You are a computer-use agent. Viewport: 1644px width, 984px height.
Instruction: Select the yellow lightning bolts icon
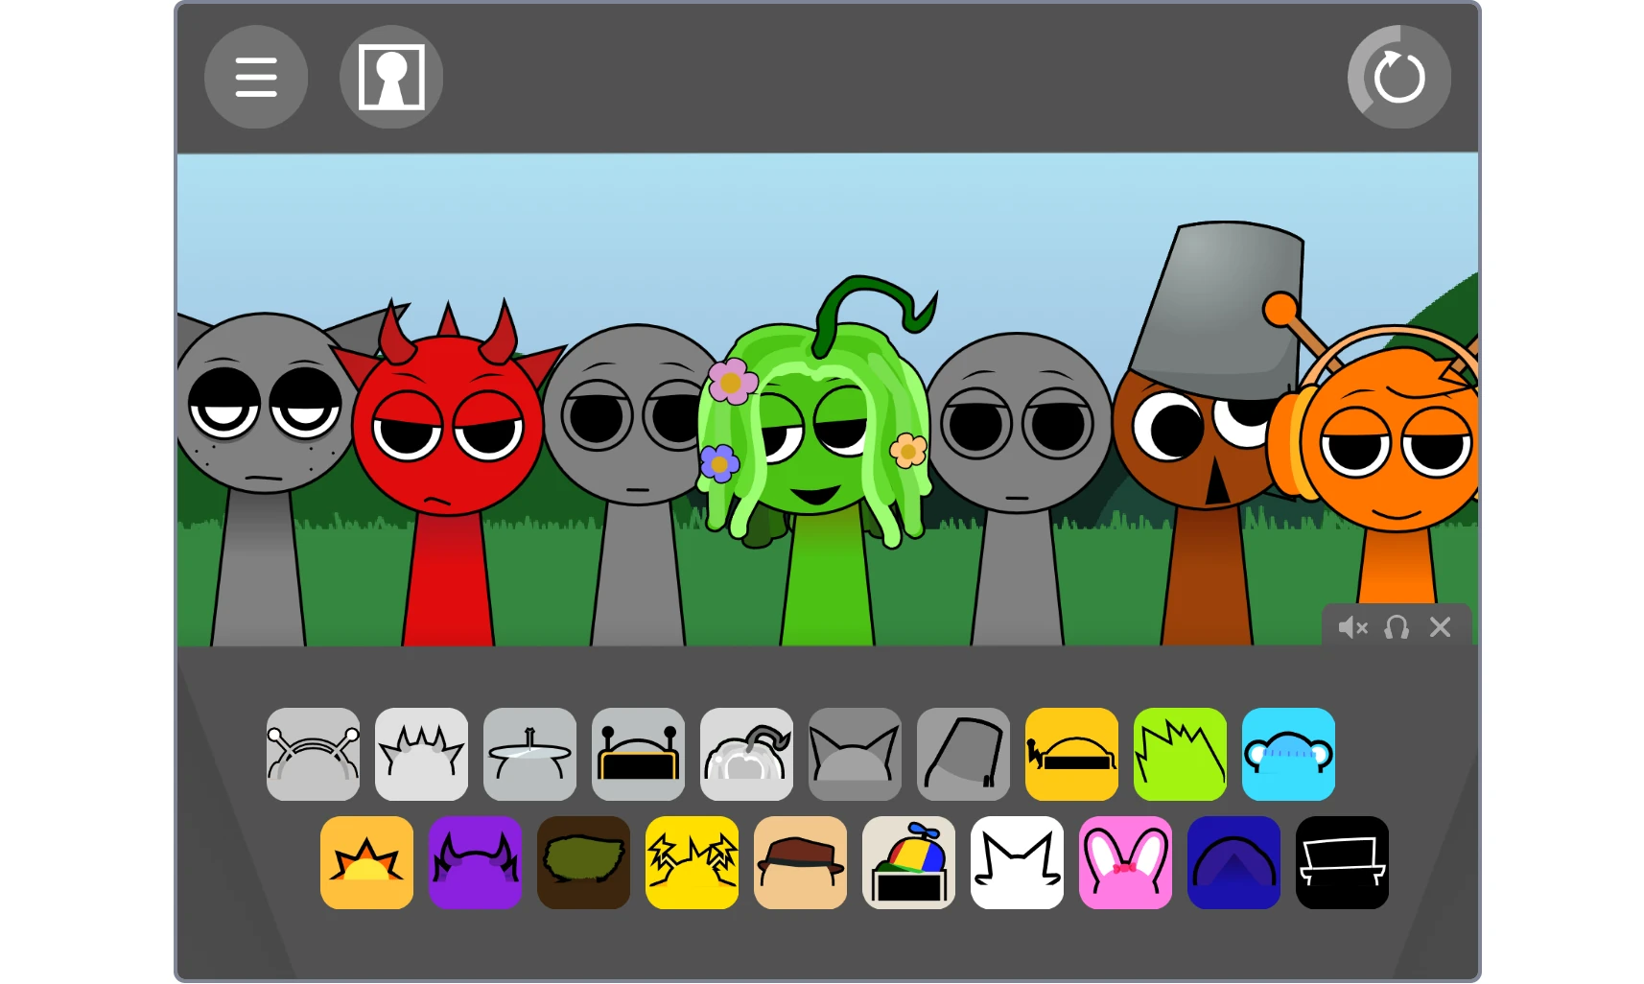(692, 861)
